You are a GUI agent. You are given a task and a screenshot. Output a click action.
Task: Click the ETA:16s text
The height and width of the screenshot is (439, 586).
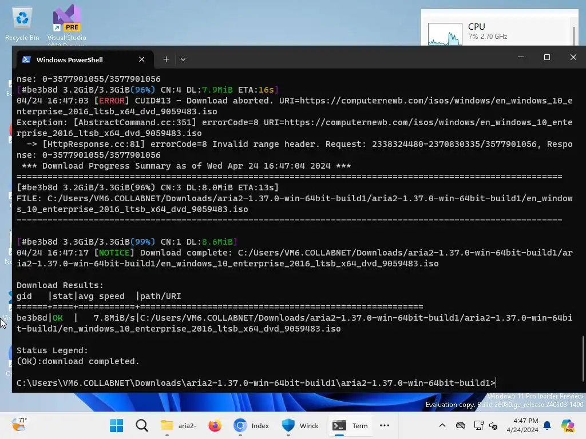(x=256, y=90)
